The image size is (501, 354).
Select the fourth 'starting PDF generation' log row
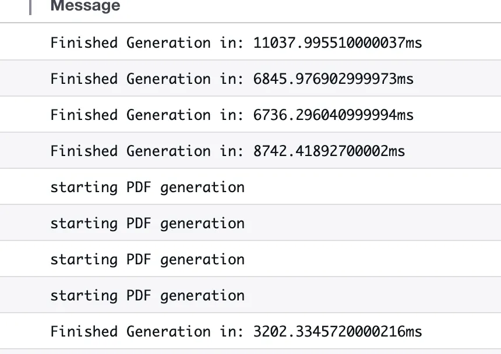point(147,296)
